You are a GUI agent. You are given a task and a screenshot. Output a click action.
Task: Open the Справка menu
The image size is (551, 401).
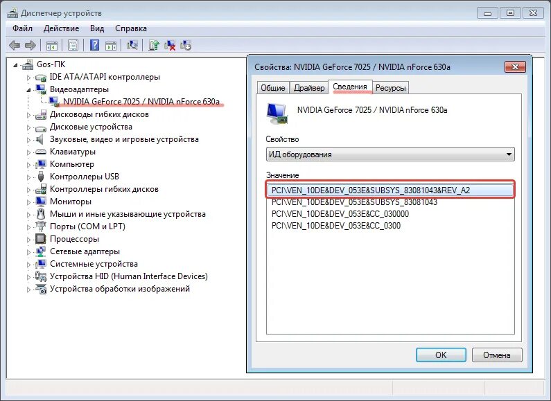click(131, 28)
